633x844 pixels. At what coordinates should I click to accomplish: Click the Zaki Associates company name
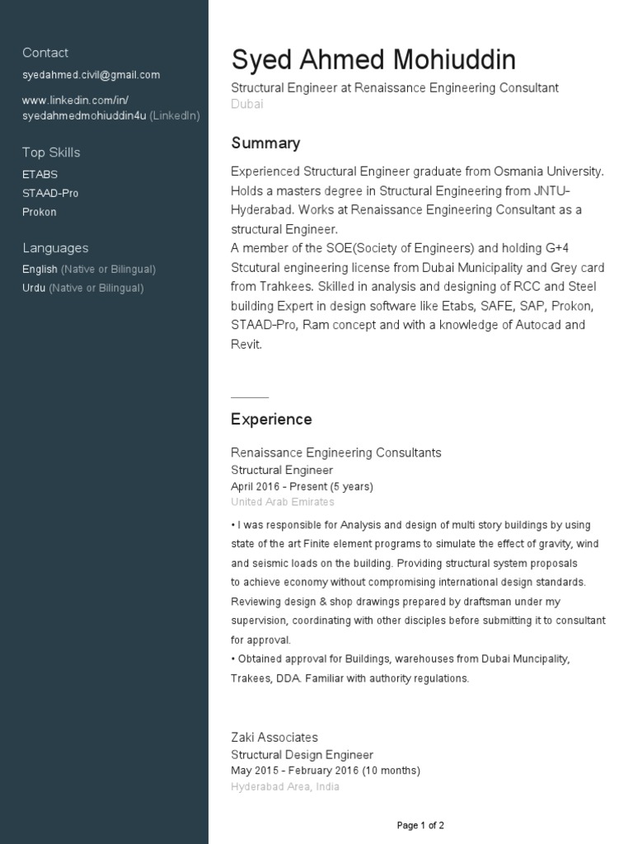(274, 738)
